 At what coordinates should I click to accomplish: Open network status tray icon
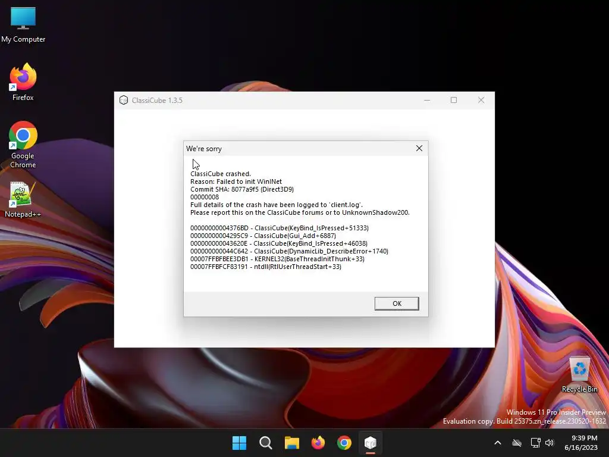click(x=536, y=443)
